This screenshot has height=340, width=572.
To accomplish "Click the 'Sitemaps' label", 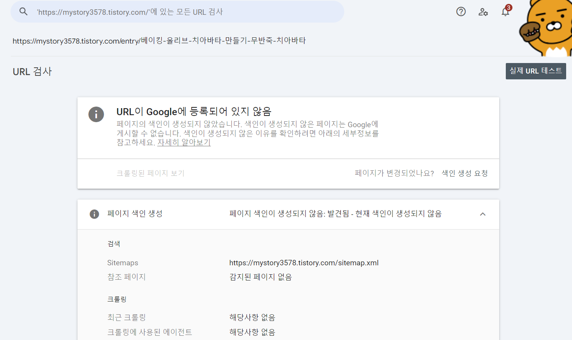I will (123, 263).
